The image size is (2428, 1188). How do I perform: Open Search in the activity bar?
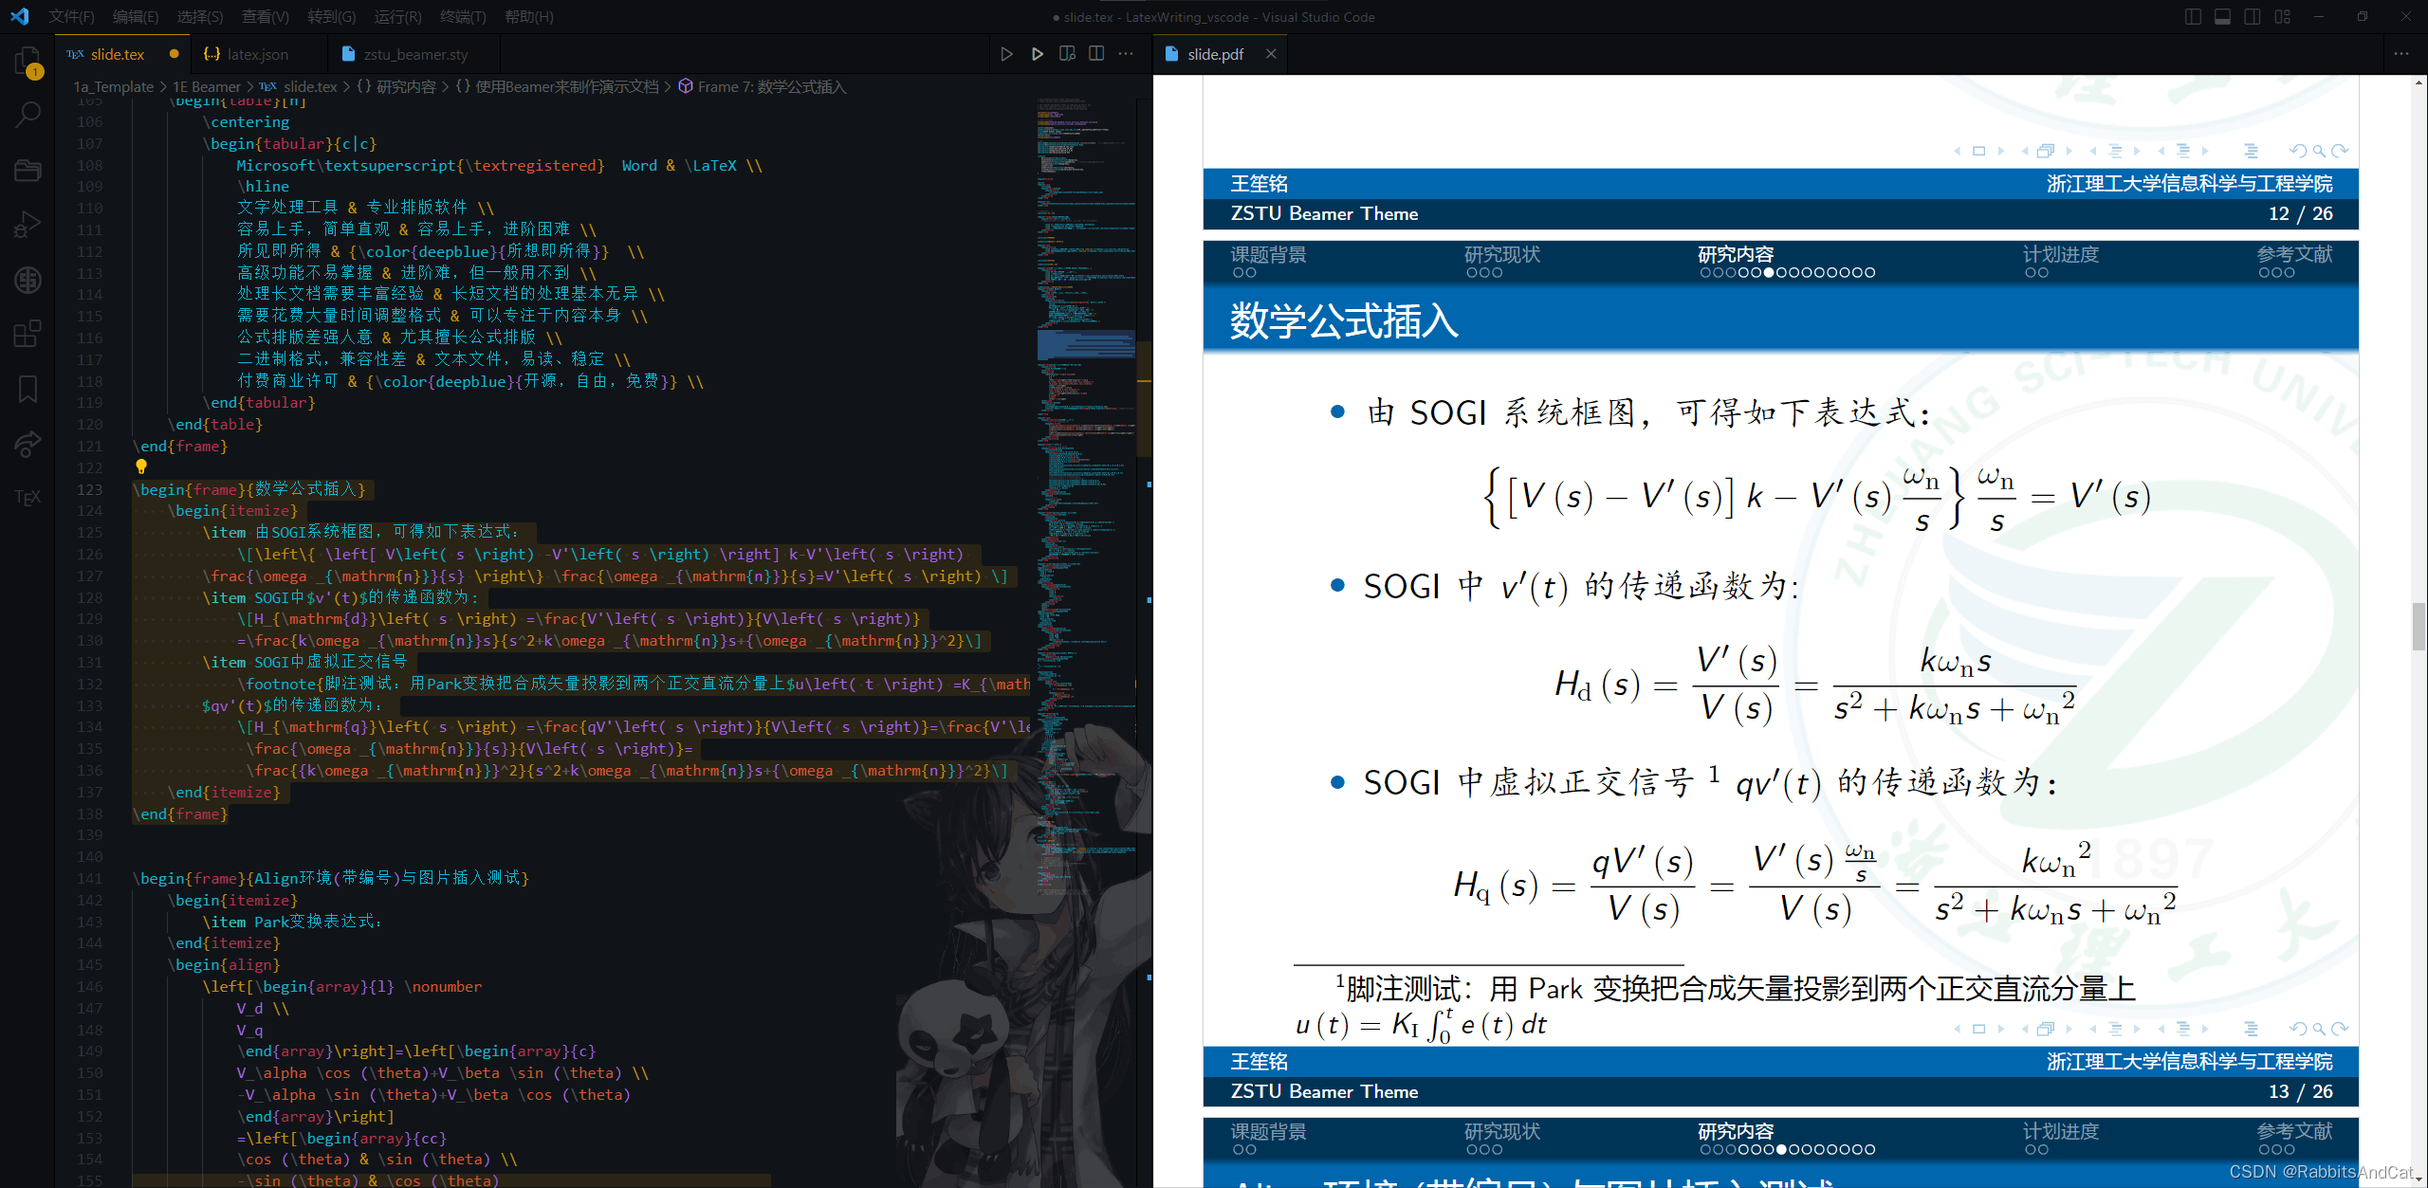[x=28, y=114]
